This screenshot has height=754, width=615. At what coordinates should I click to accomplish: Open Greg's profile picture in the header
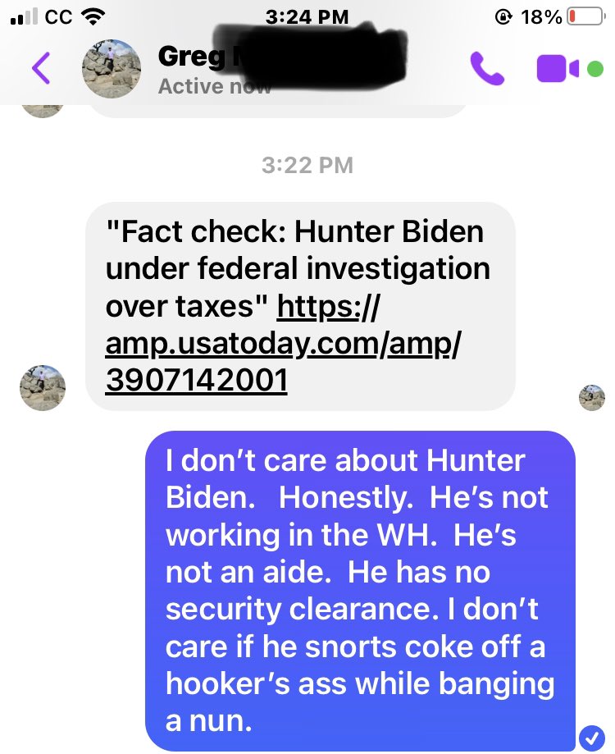(x=112, y=69)
